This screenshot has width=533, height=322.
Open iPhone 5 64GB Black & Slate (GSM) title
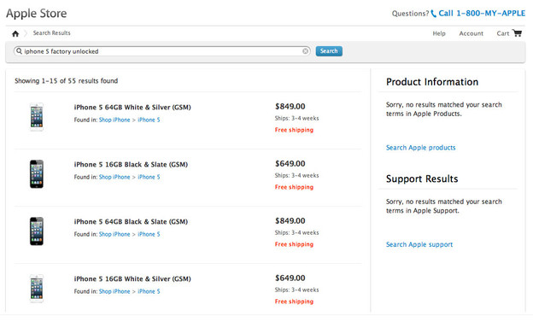point(131,221)
